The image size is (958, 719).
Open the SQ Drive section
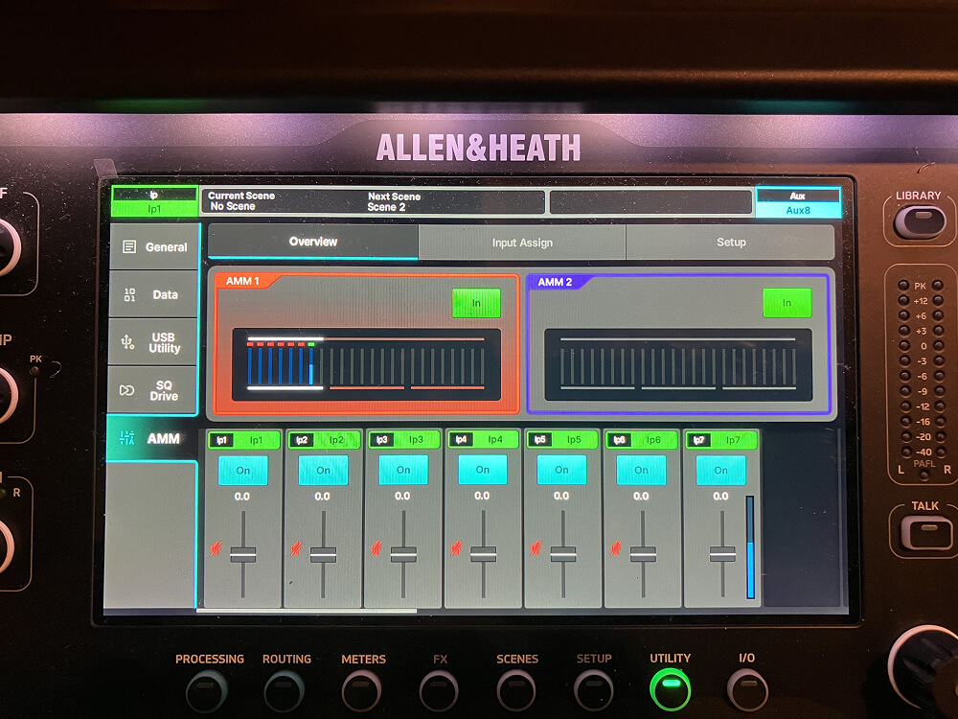click(x=152, y=390)
